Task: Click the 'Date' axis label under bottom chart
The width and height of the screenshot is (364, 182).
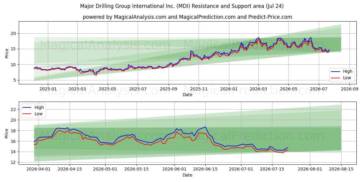Action: 187,175
